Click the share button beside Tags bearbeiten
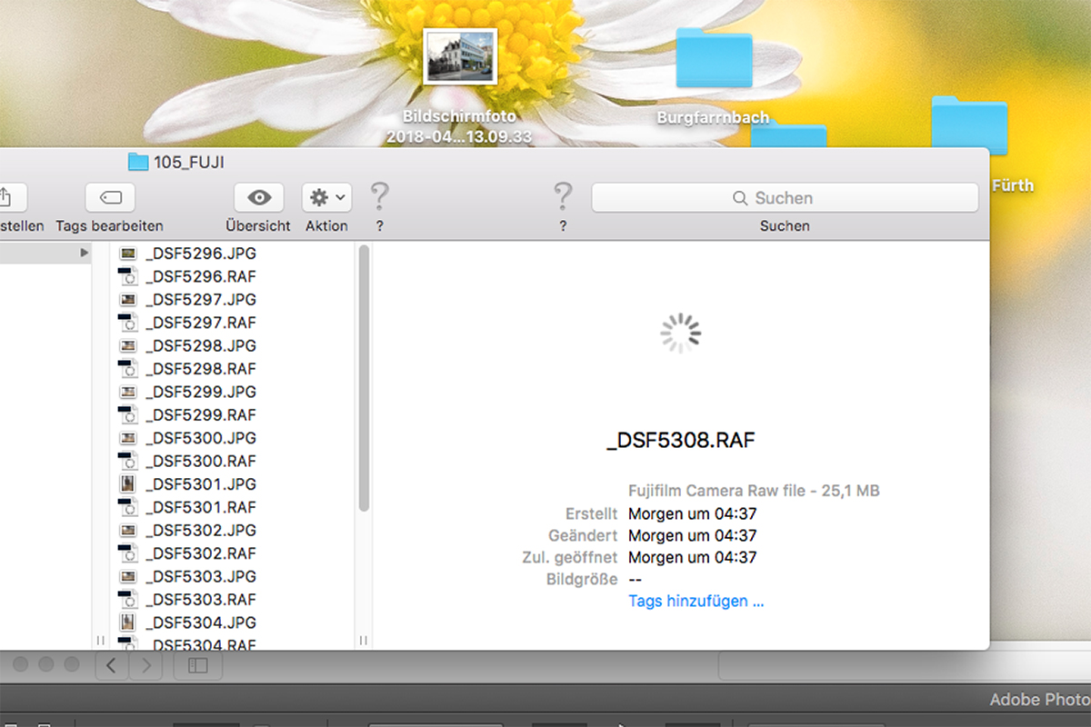 pos(9,197)
